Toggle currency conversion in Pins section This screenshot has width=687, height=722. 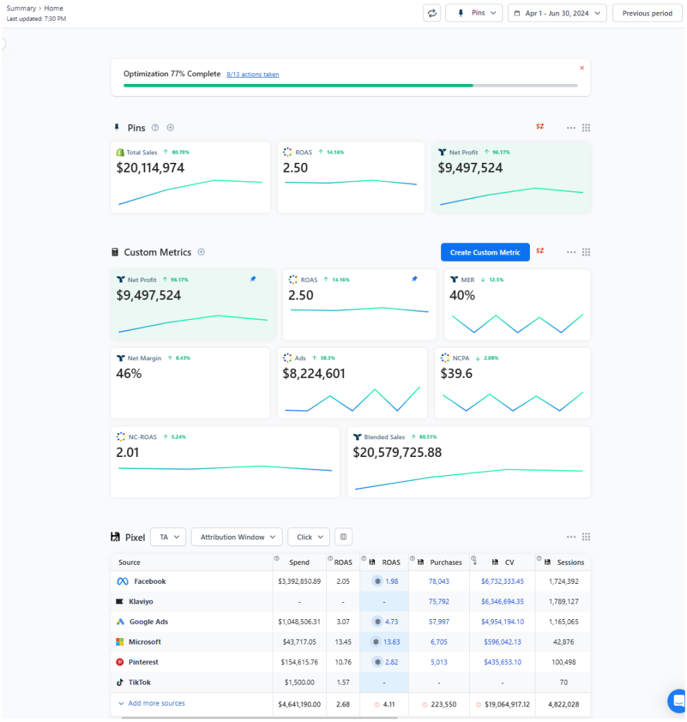[x=540, y=127]
